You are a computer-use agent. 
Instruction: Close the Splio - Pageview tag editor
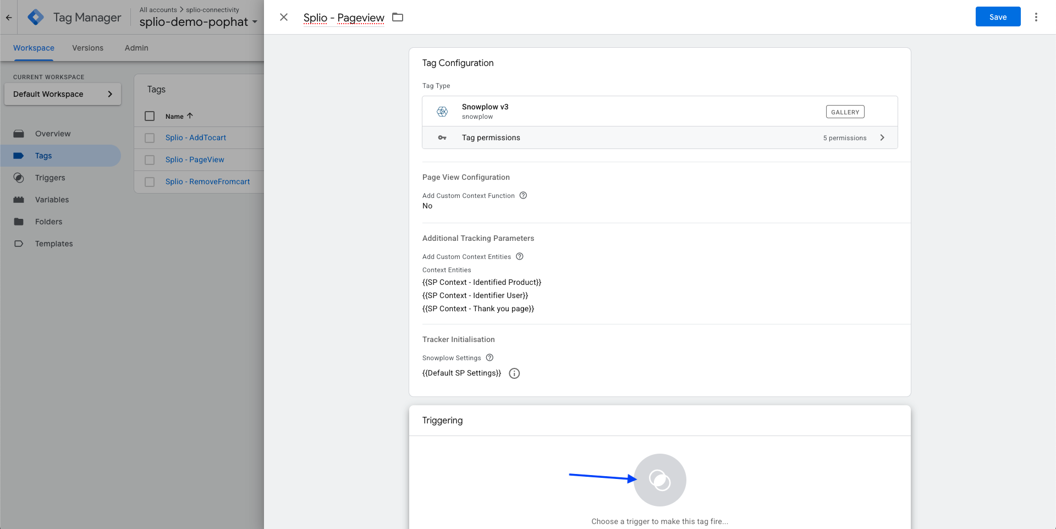(284, 17)
